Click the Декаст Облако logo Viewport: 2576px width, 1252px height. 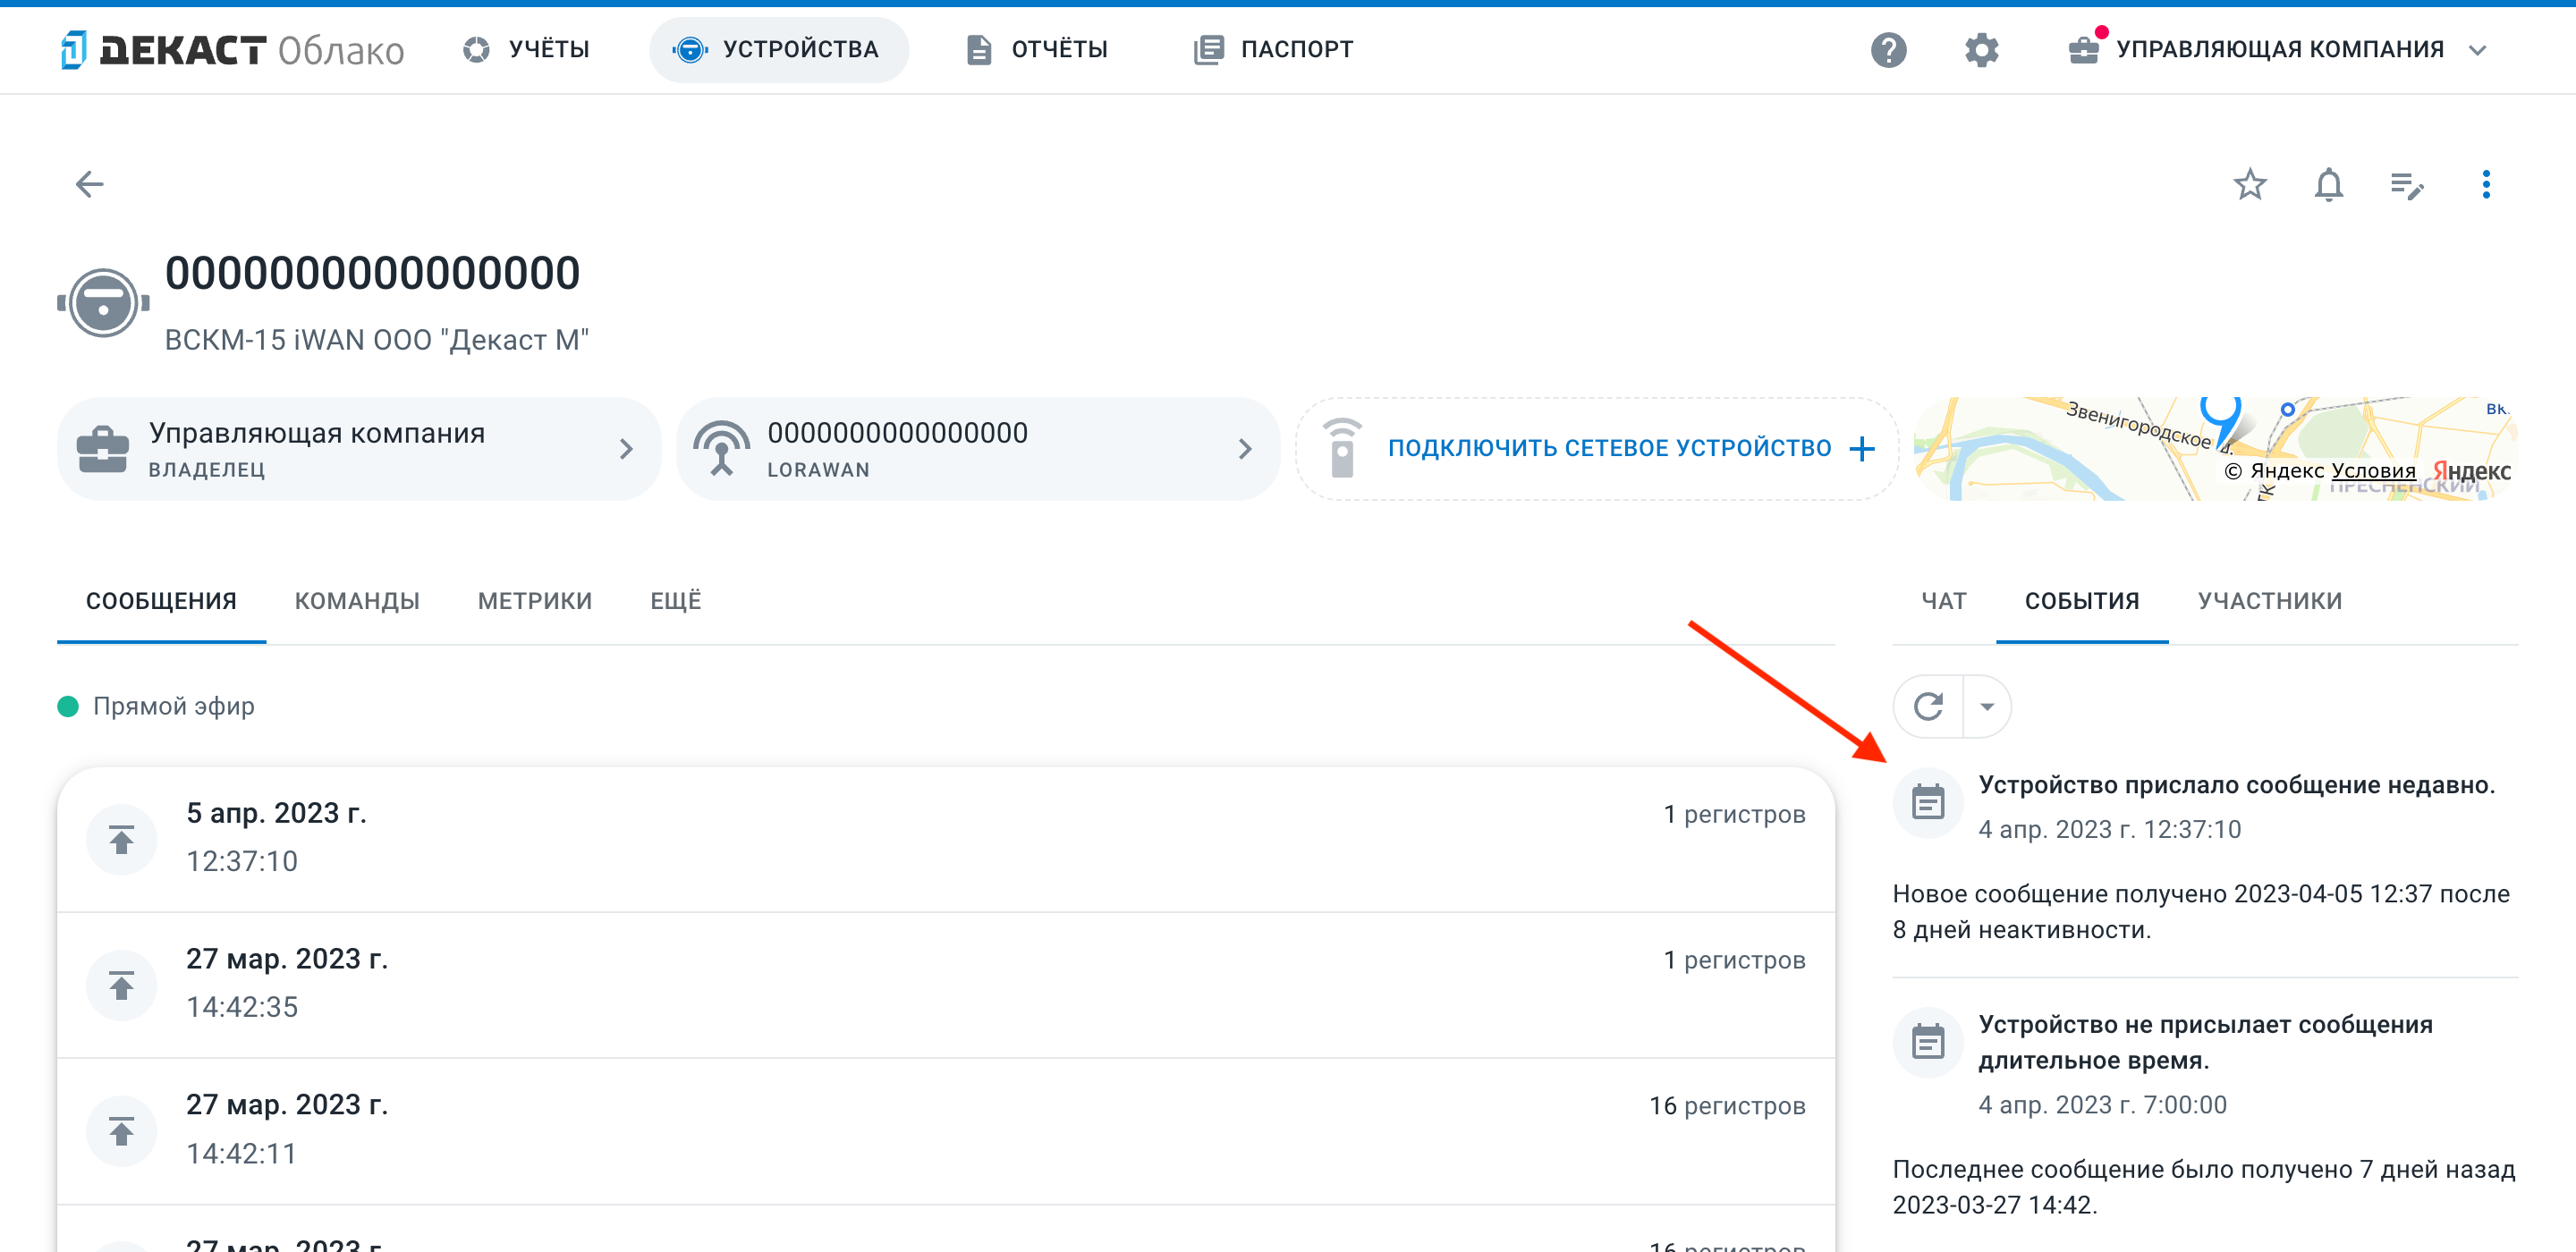coord(232,49)
